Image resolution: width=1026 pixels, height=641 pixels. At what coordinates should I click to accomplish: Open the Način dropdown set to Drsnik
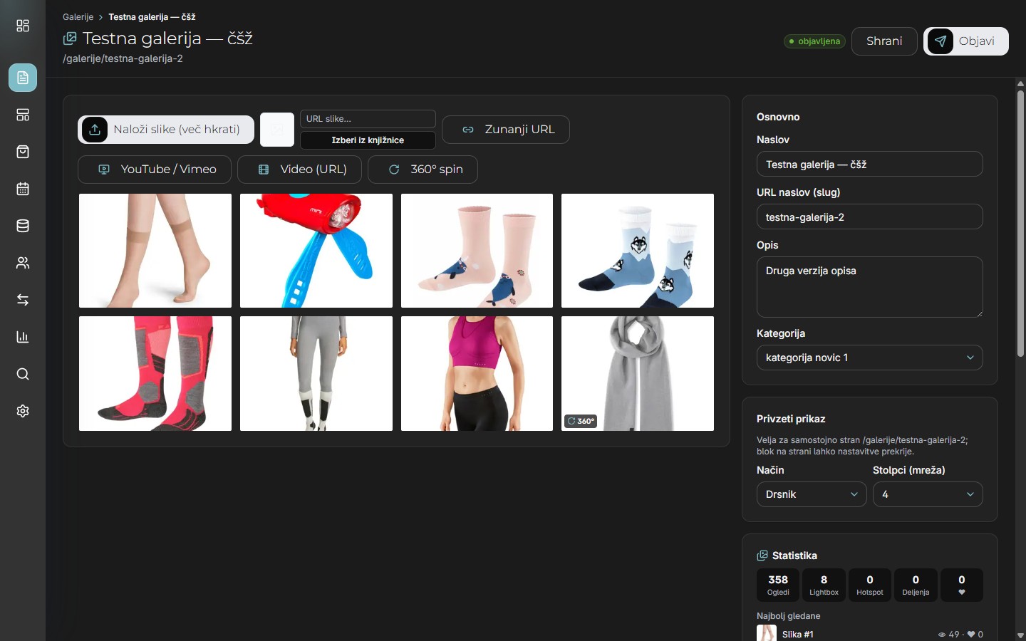[812, 494]
